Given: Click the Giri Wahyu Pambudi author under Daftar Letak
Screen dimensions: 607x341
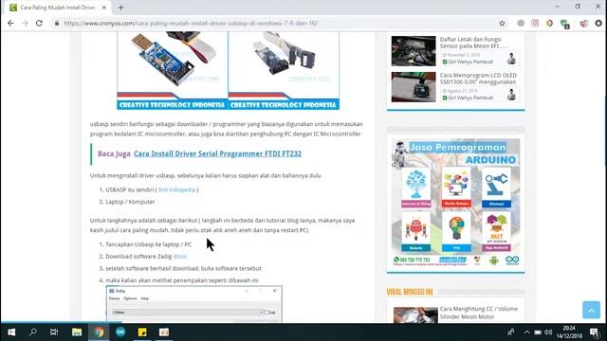Looking at the screenshot, I should 470,62.
